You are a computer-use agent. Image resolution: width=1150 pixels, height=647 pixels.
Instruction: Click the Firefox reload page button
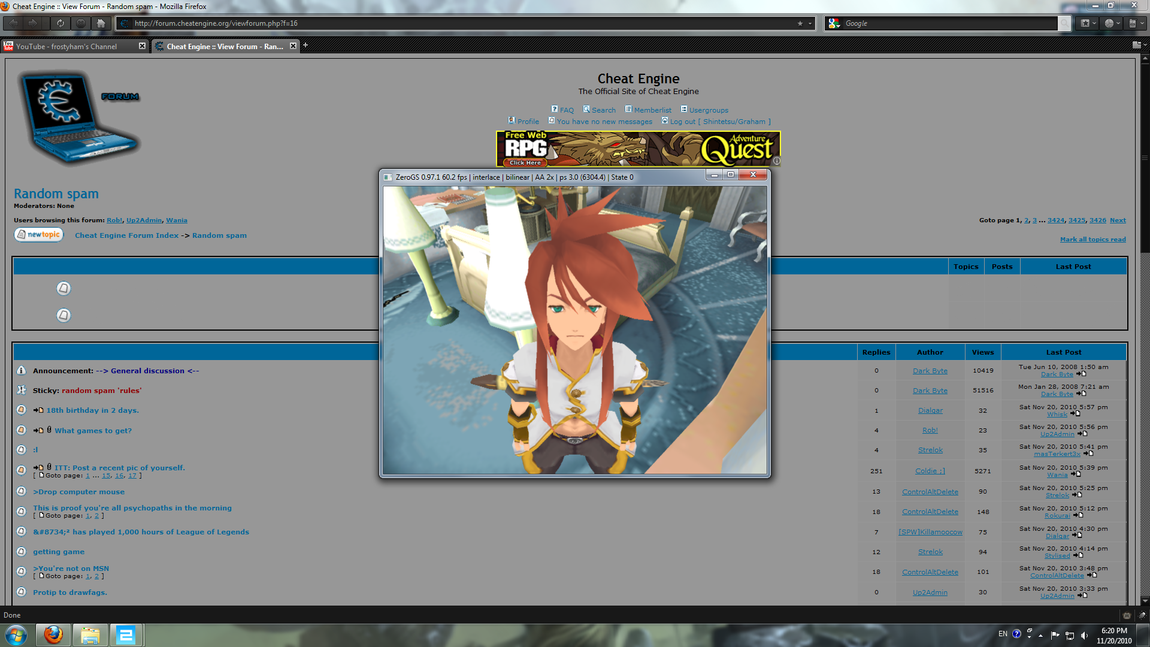point(60,23)
